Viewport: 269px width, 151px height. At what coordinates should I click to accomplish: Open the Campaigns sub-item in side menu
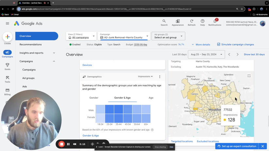click(x=29, y=70)
